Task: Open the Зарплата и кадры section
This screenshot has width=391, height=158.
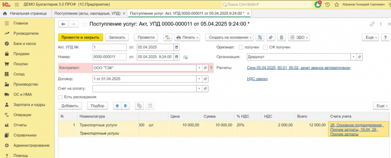Action: coord(29,105)
